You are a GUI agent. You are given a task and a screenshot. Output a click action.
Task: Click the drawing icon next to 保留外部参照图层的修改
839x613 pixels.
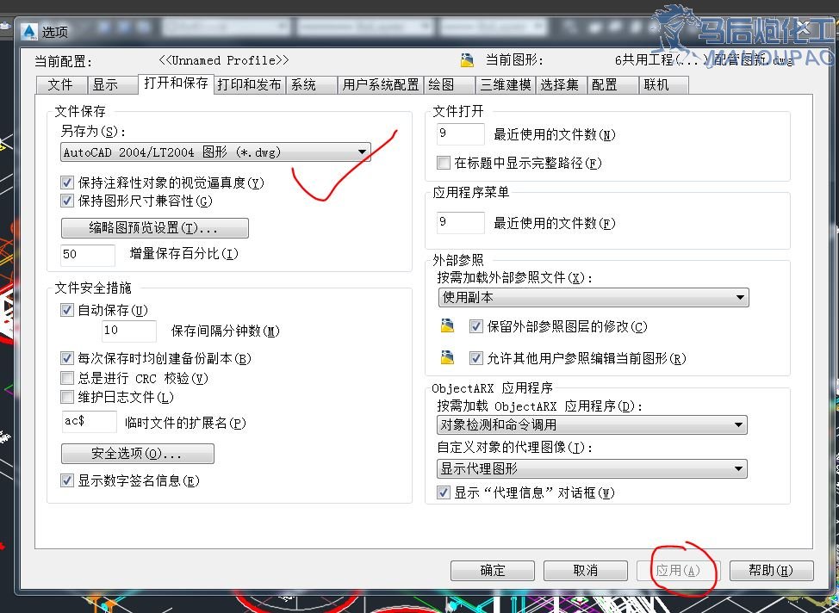click(446, 327)
